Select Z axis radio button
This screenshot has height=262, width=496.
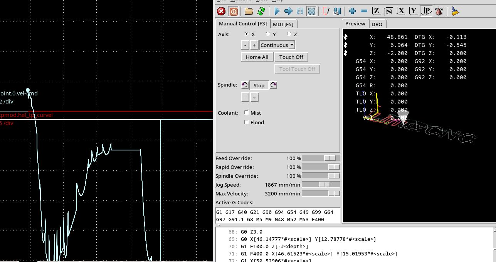[289, 34]
